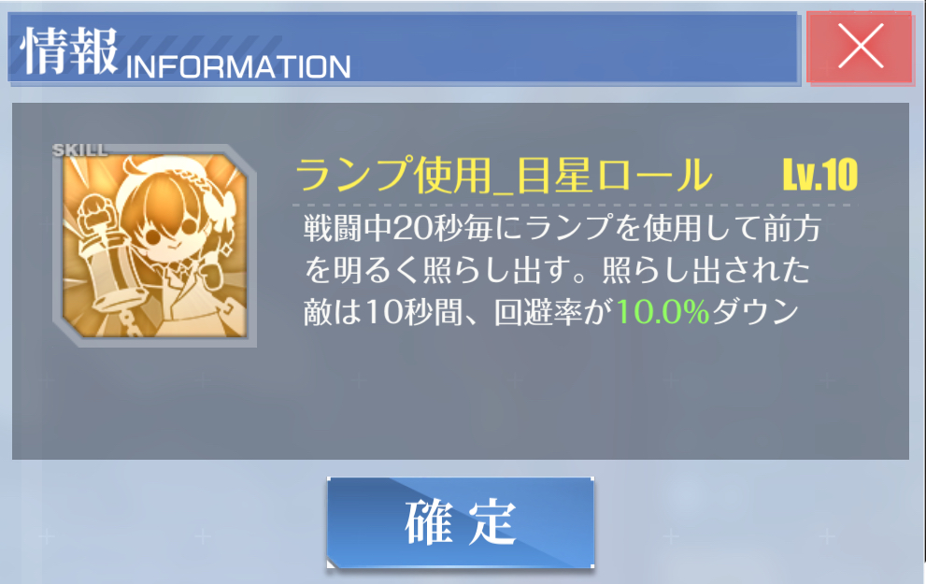Click the 敵は10秒間 text

[383, 312]
